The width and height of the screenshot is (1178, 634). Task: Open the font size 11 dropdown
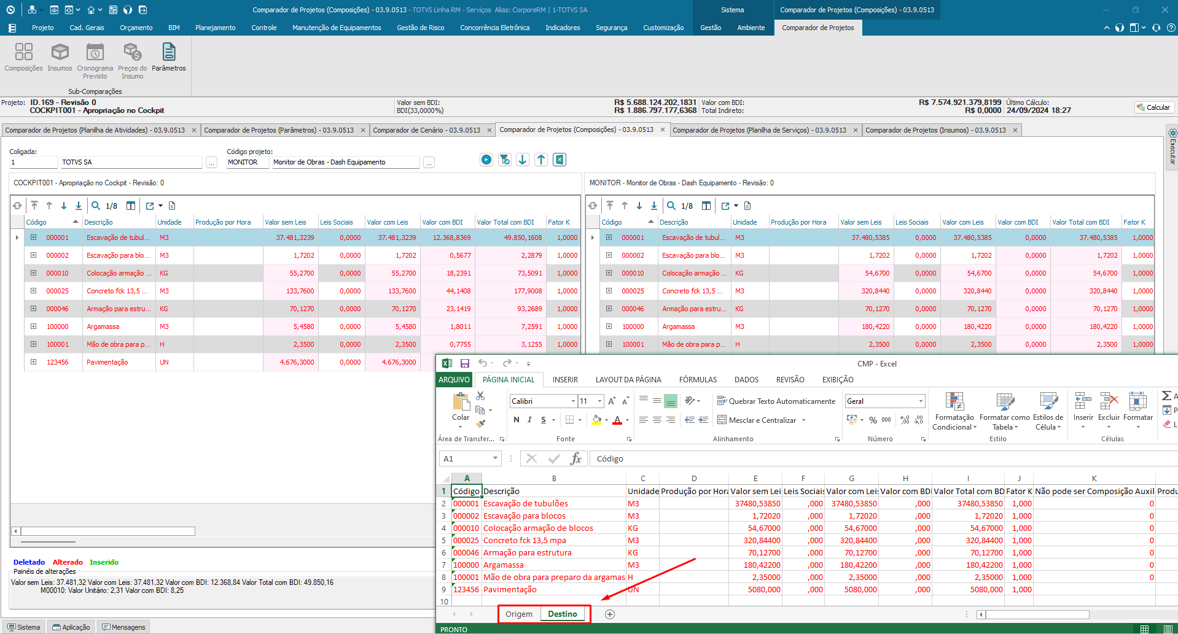599,401
